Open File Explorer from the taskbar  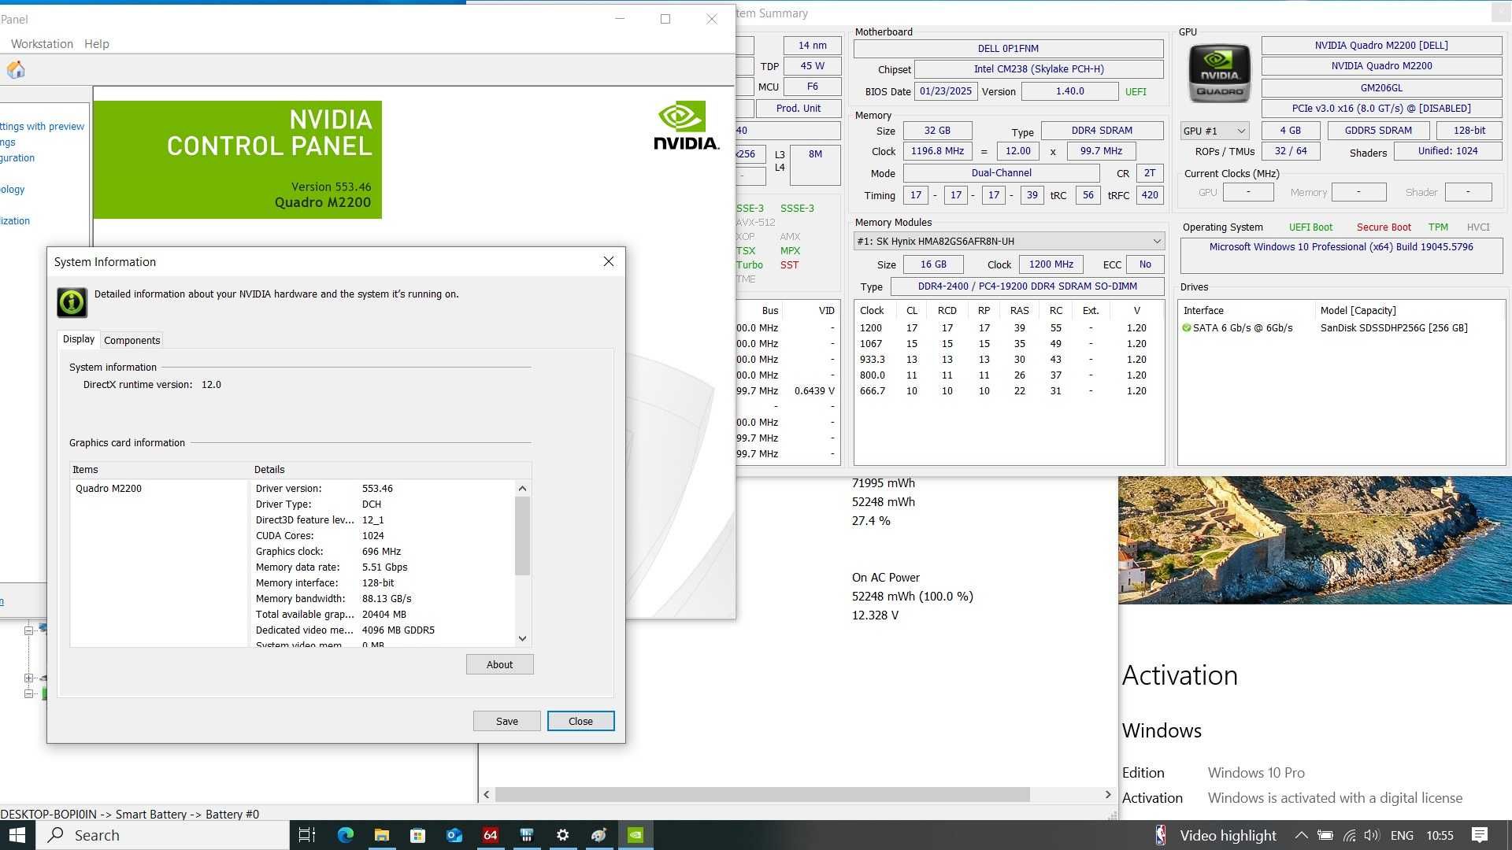coord(381,835)
